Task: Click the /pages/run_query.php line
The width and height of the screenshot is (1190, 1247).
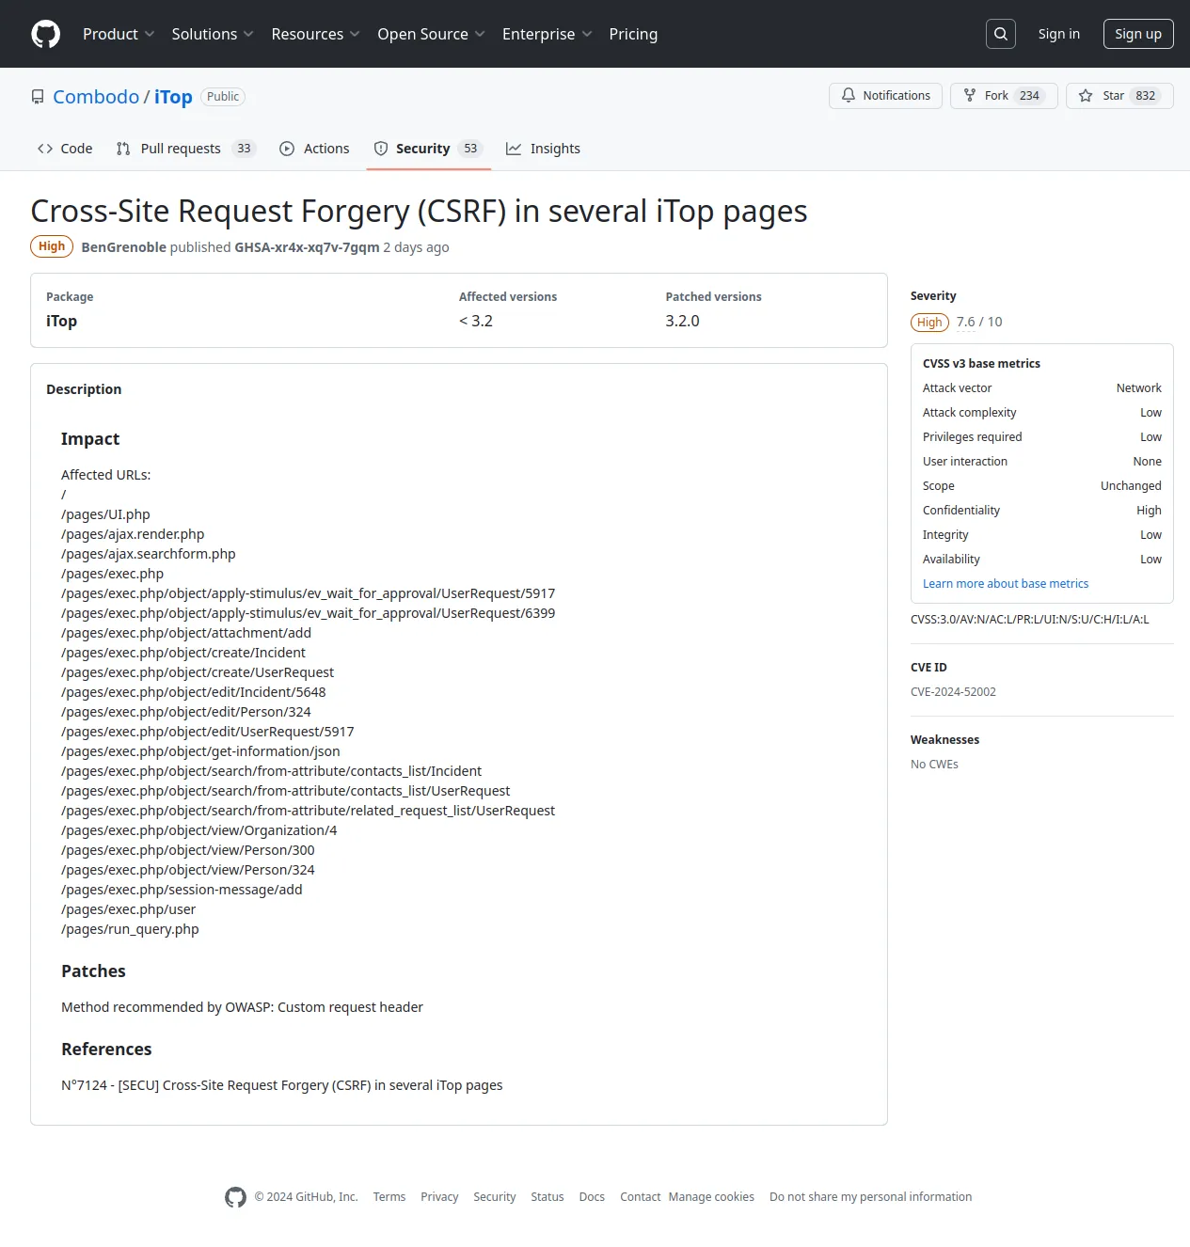Action: click(130, 929)
